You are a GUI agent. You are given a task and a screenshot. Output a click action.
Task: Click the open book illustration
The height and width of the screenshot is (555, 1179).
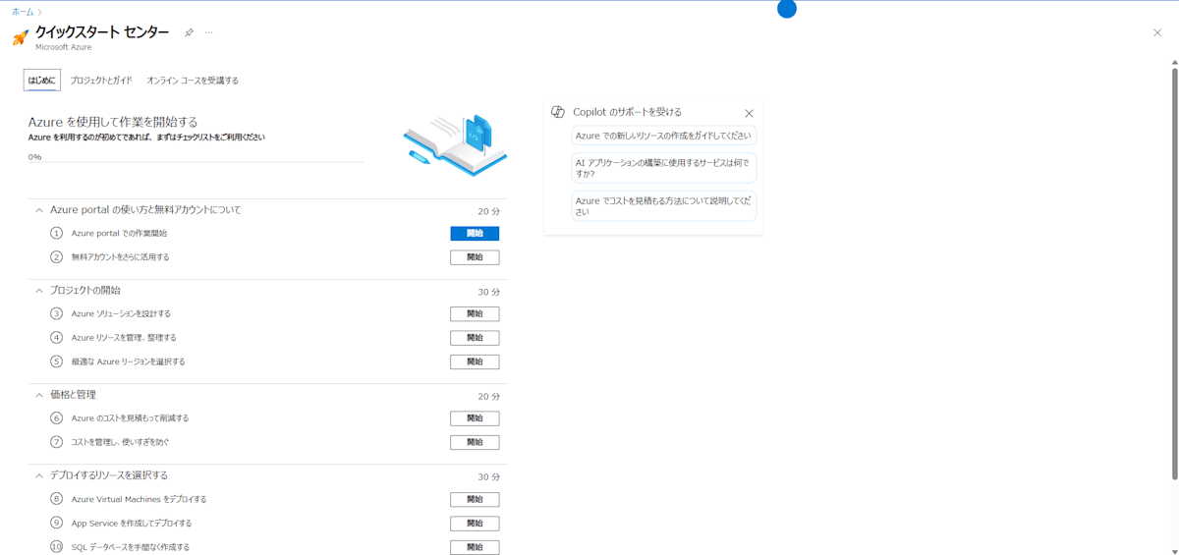455,145
